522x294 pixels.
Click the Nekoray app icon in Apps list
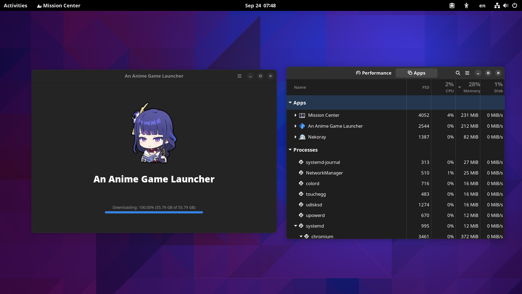click(302, 137)
